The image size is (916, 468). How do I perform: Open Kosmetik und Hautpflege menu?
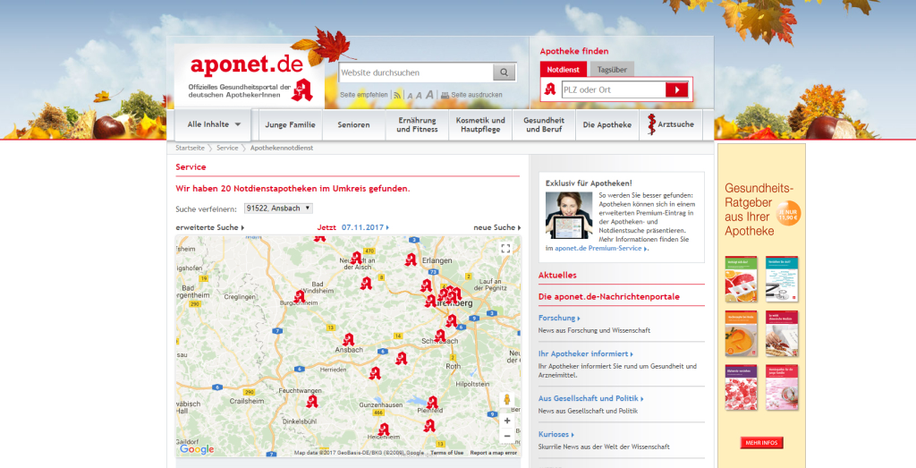tap(480, 124)
